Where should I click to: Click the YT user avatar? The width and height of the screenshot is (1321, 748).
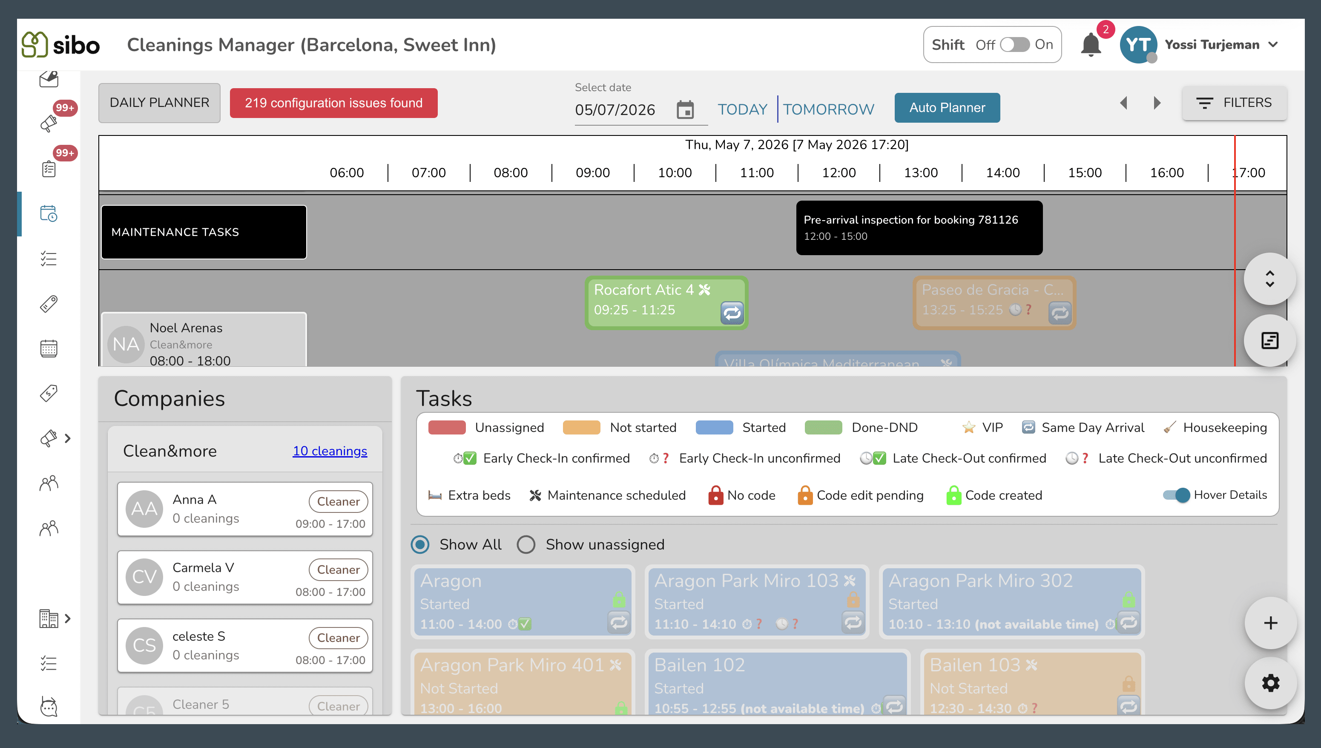pos(1138,45)
